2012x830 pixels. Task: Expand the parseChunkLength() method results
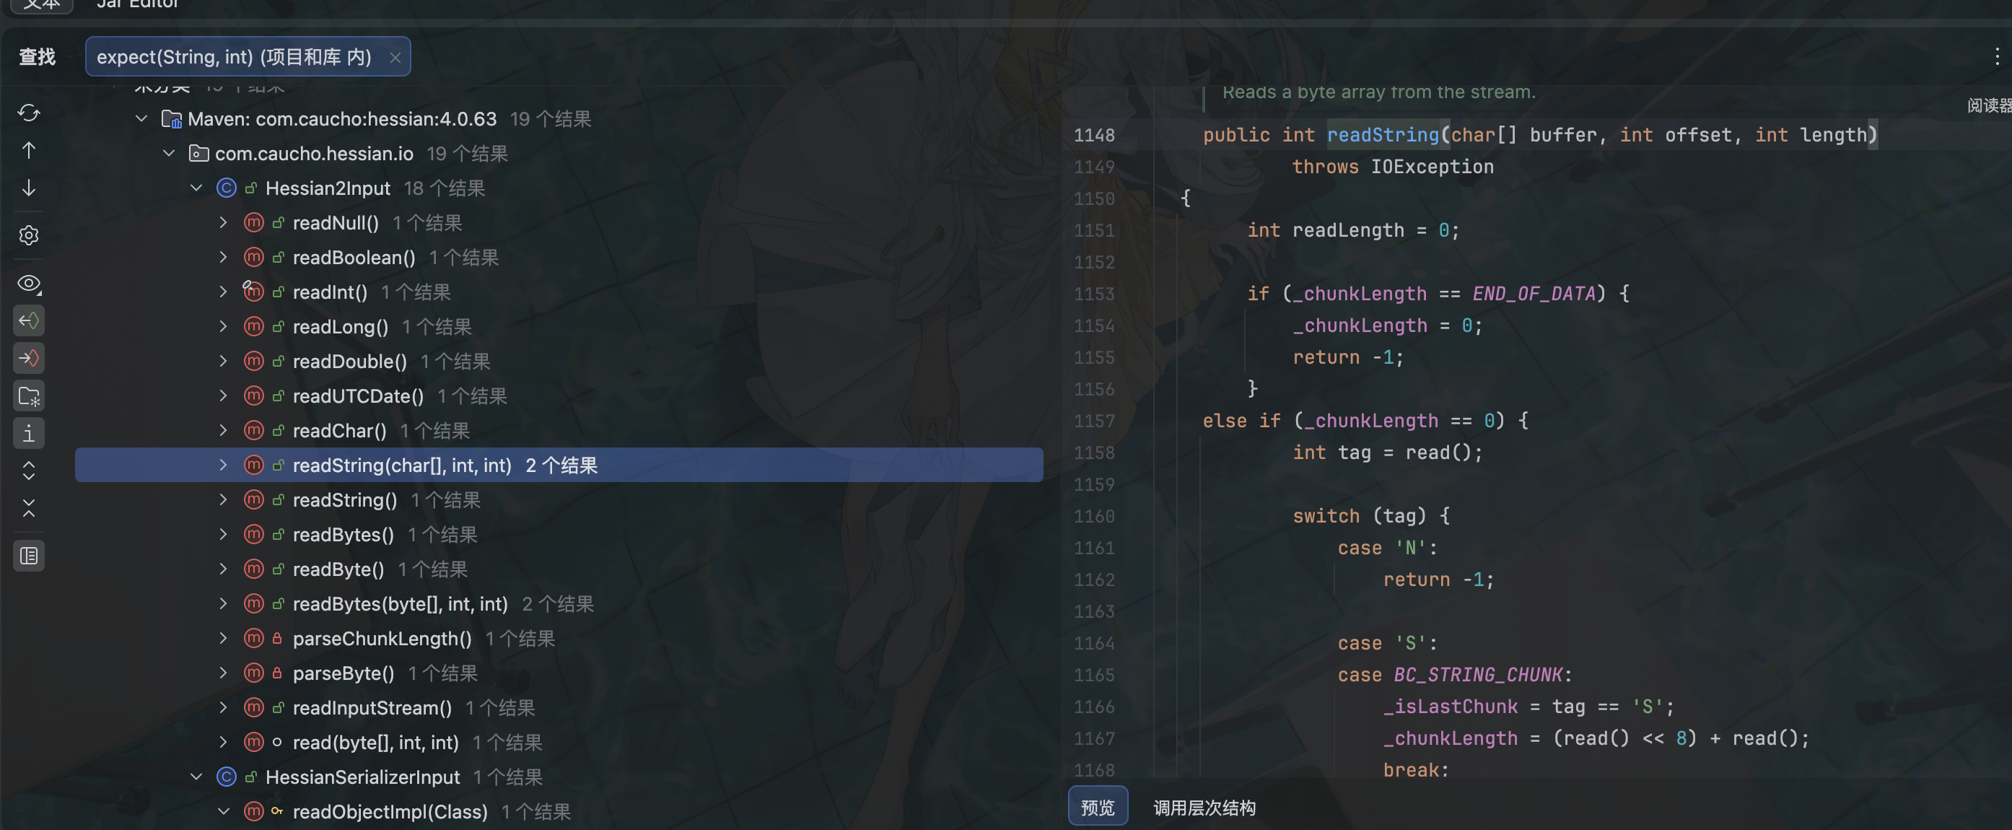pos(224,639)
